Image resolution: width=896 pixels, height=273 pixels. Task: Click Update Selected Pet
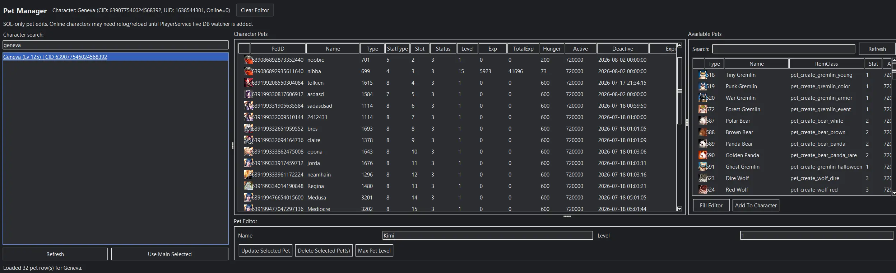click(x=265, y=251)
